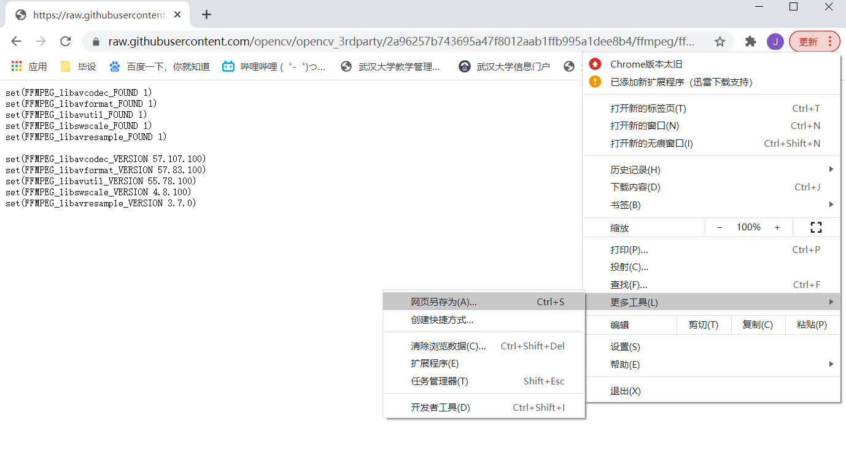Enter full screen from the zoom row
The height and width of the screenshot is (471, 846).
click(x=815, y=227)
